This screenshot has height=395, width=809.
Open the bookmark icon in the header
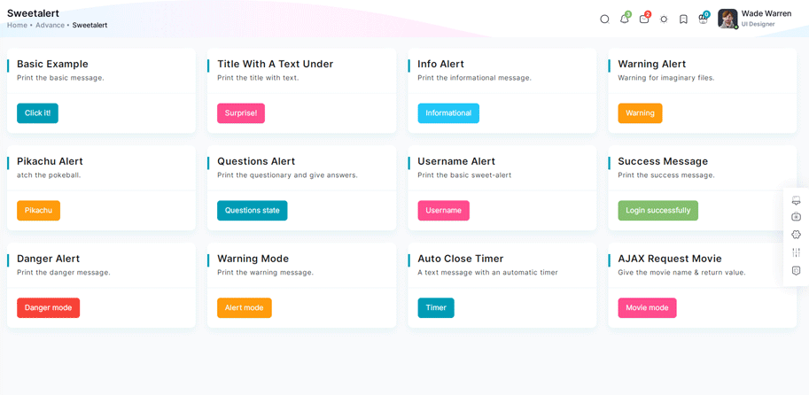(683, 19)
